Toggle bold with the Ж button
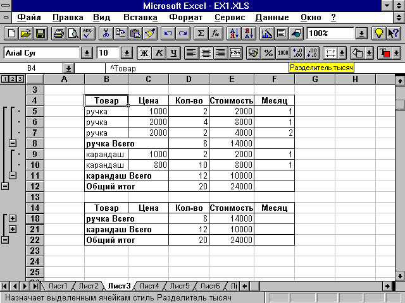 pos(144,53)
